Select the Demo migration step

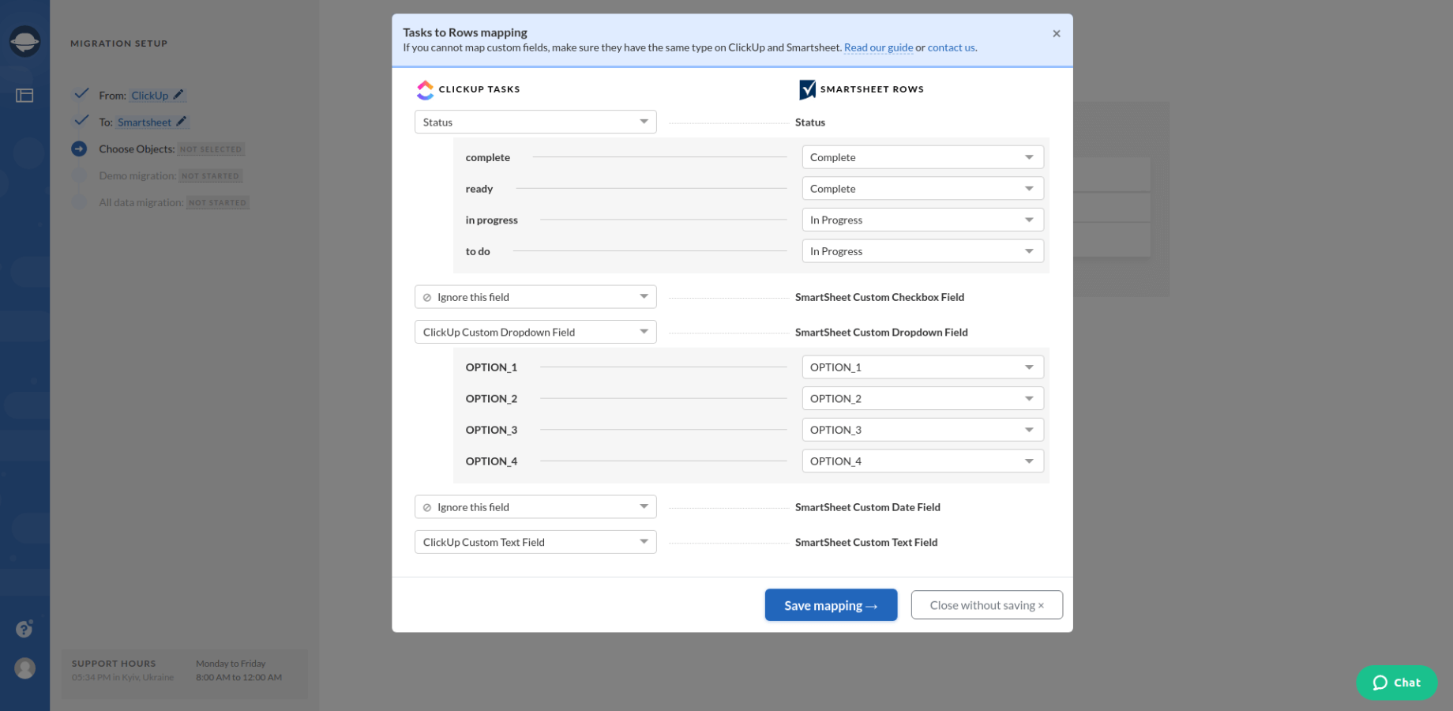[137, 175]
